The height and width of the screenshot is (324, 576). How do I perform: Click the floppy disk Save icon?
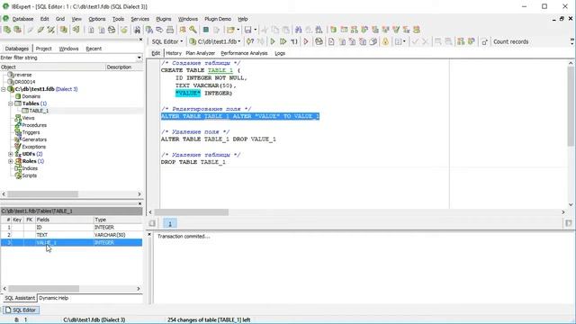coord(248,30)
